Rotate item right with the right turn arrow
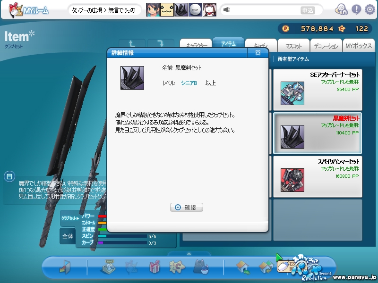Image resolution: width=378 pixels, height=283 pixels. click(x=161, y=43)
